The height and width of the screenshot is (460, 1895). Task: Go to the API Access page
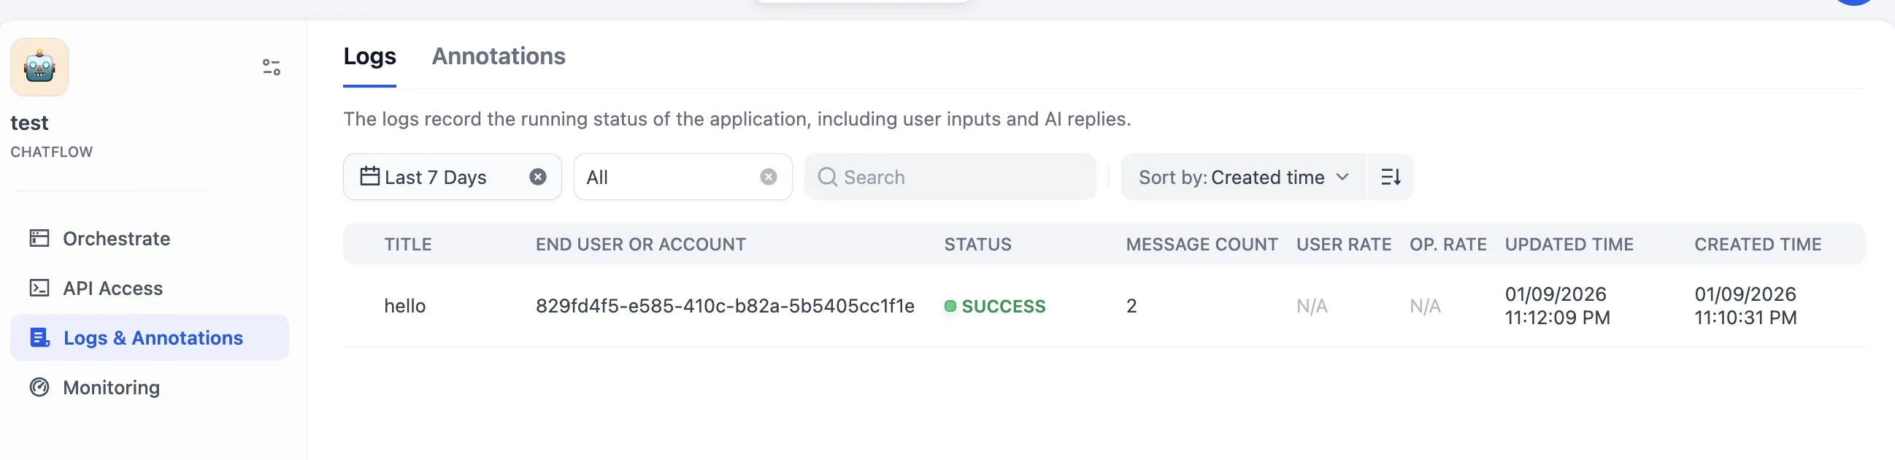click(x=112, y=288)
